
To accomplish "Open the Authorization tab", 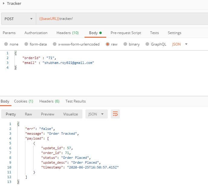I will click(x=36, y=33).
